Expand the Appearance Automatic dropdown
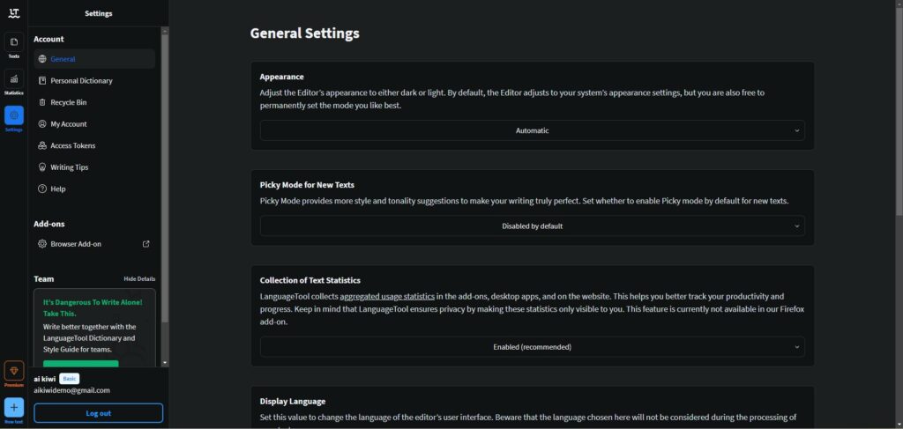 (532, 130)
